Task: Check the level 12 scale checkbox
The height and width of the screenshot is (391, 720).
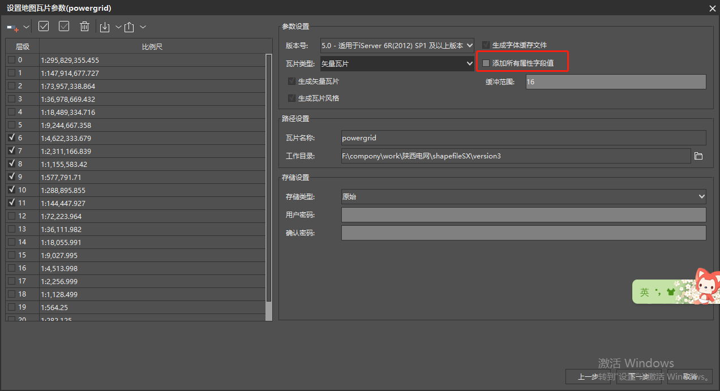Action: tap(12, 216)
